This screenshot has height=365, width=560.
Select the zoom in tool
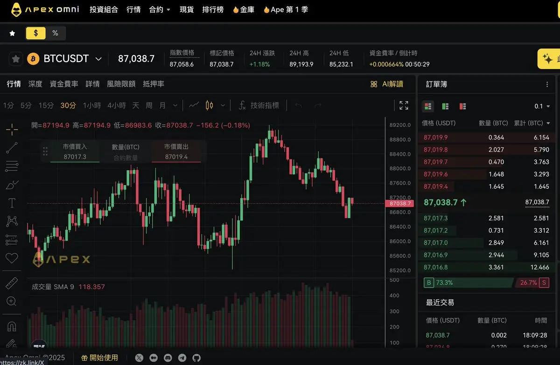click(x=12, y=301)
